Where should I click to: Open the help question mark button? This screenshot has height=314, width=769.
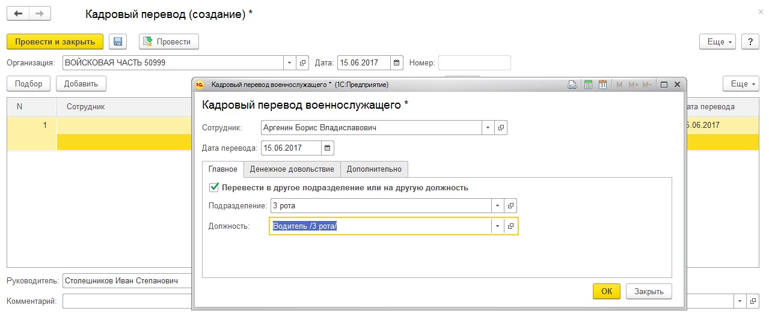(750, 41)
